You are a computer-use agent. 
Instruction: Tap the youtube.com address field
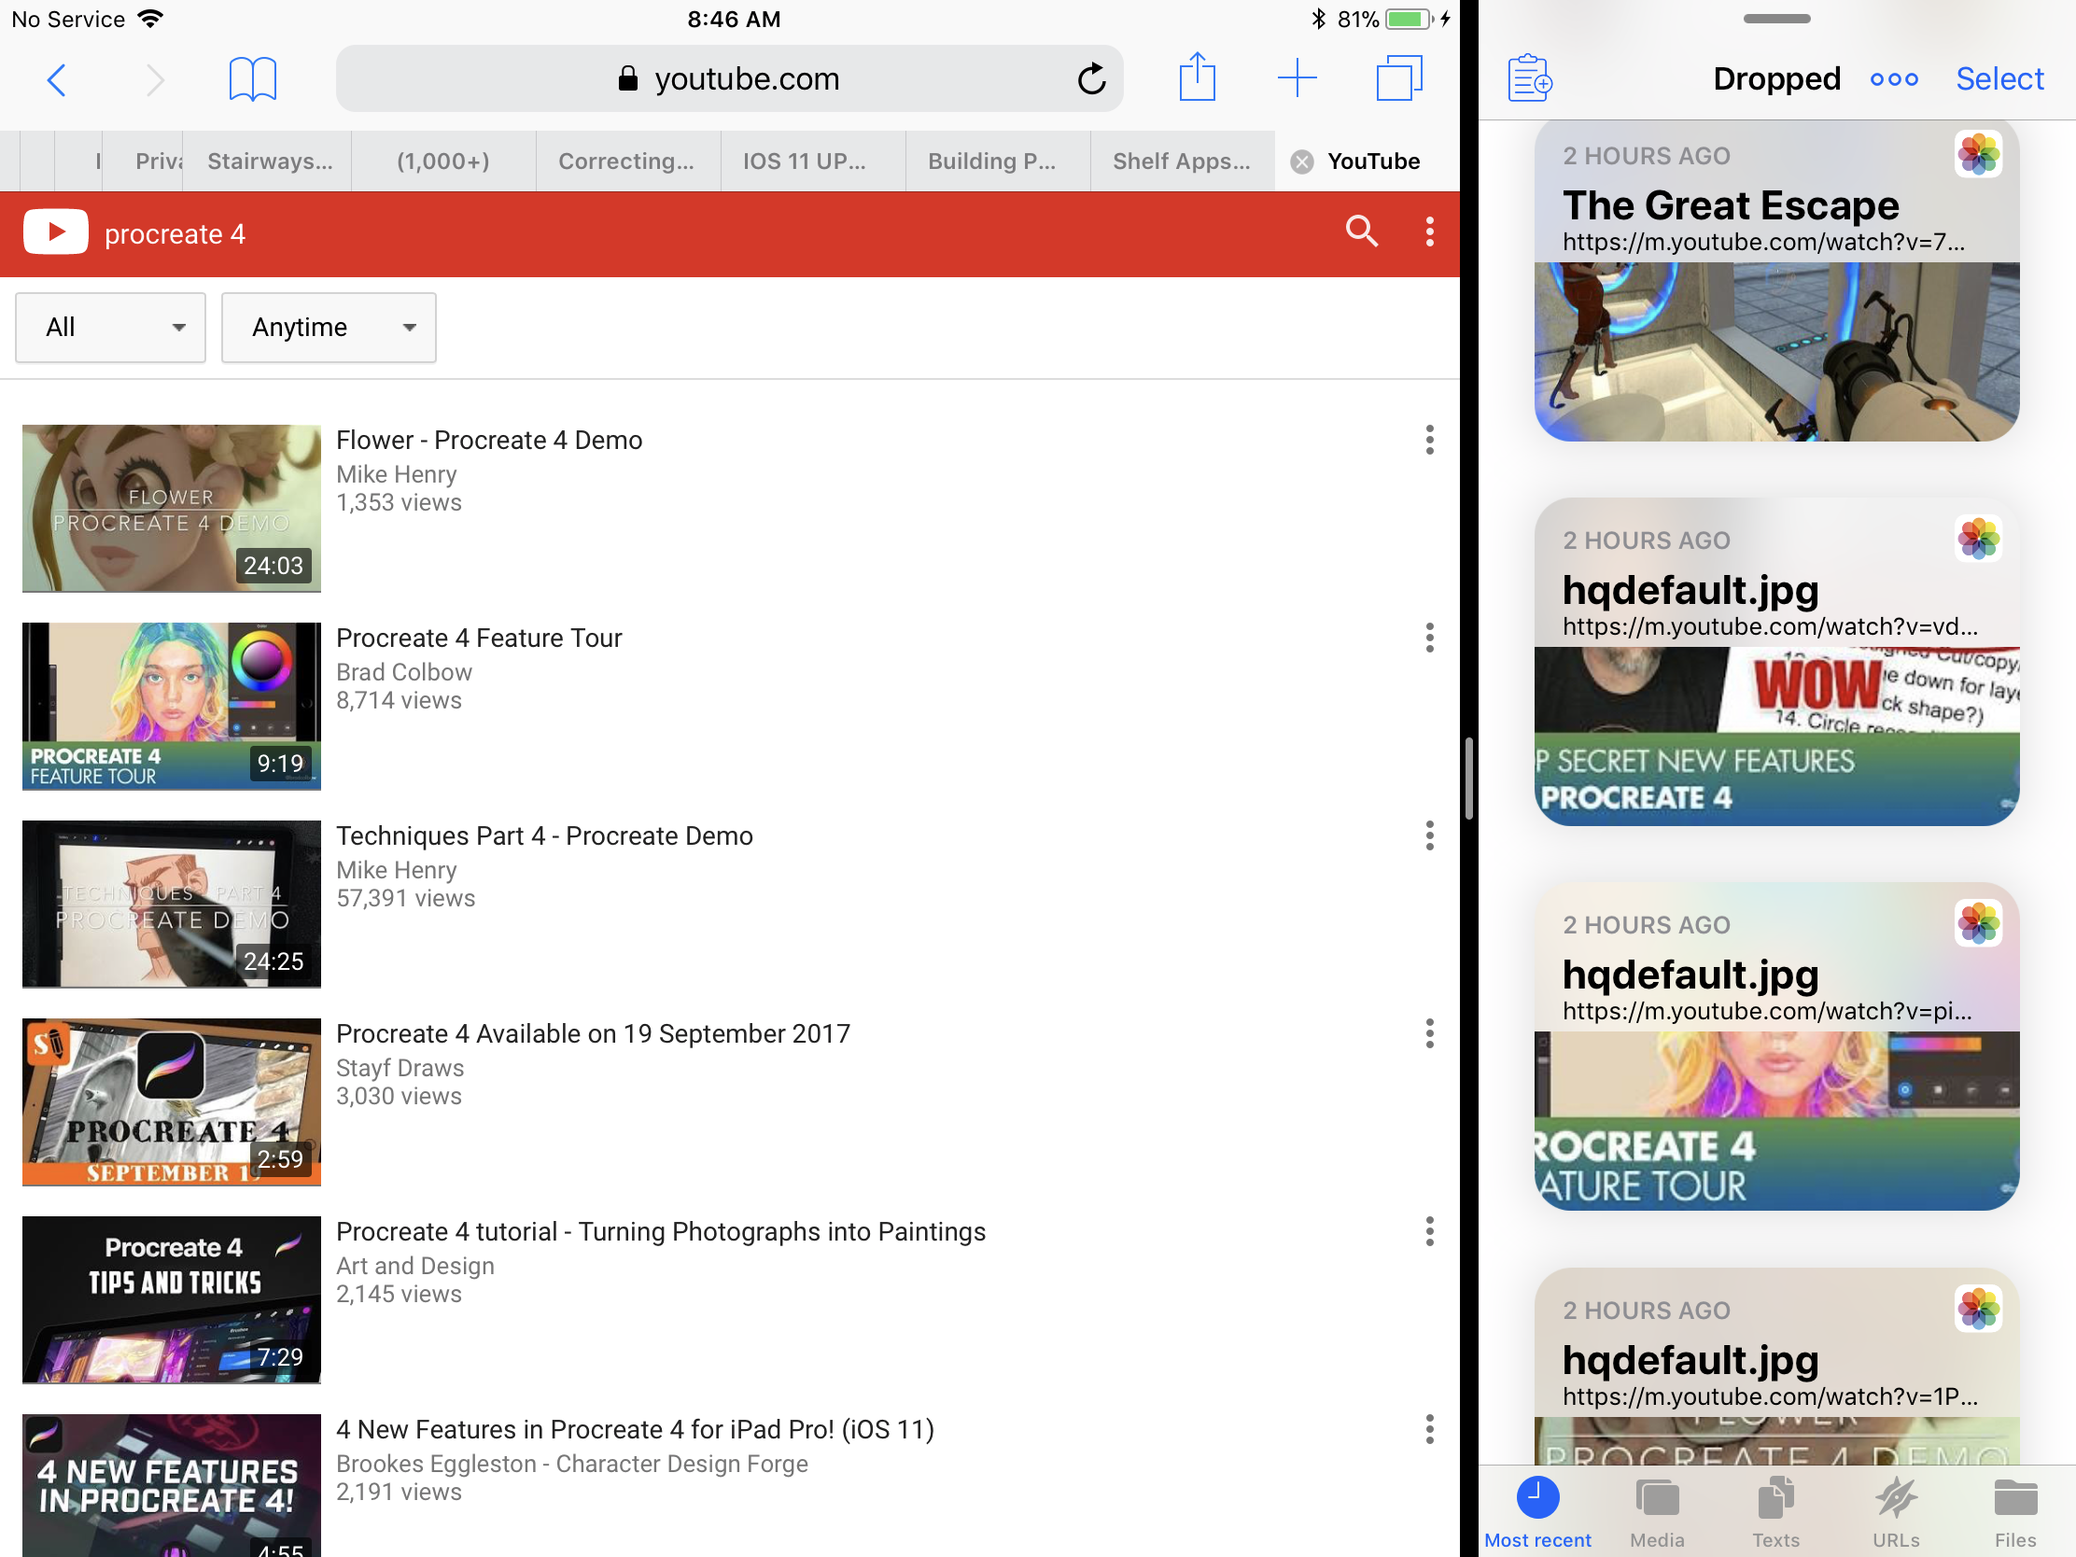coord(729,78)
